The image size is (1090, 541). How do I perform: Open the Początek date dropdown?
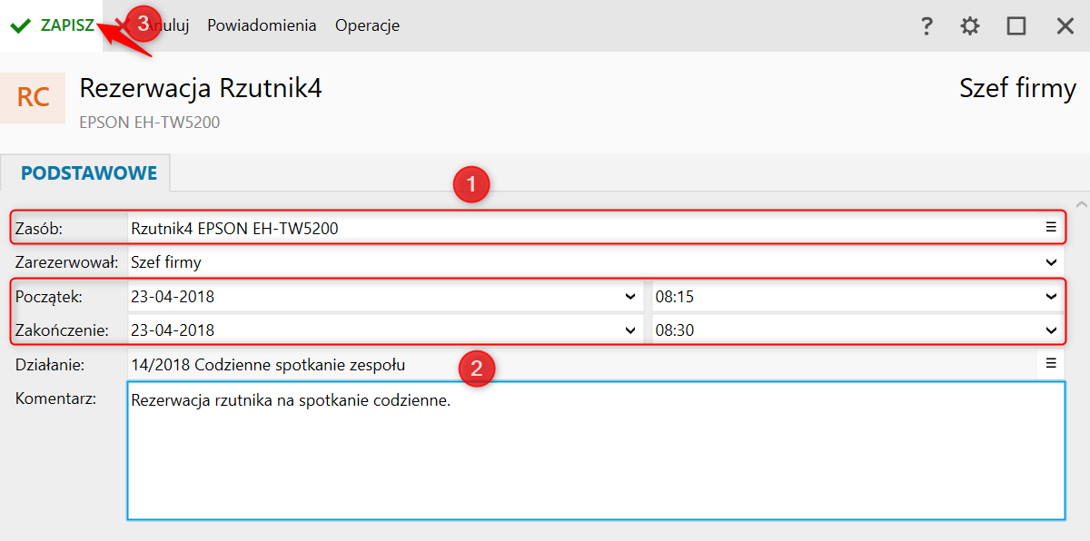(x=631, y=296)
